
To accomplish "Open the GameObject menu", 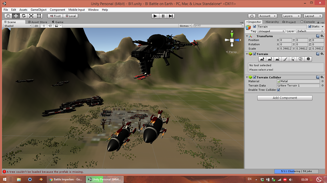I will pyautogui.click(x=38, y=10).
